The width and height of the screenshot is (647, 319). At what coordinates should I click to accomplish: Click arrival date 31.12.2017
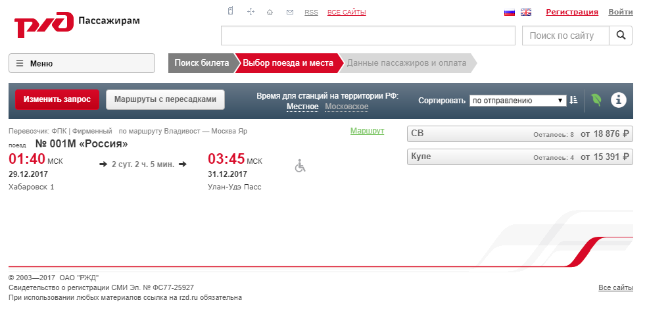tap(228, 174)
